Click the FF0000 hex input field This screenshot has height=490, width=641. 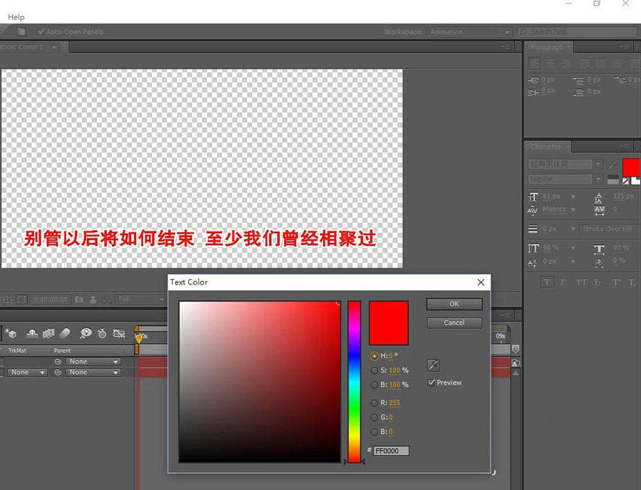pyautogui.click(x=390, y=450)
